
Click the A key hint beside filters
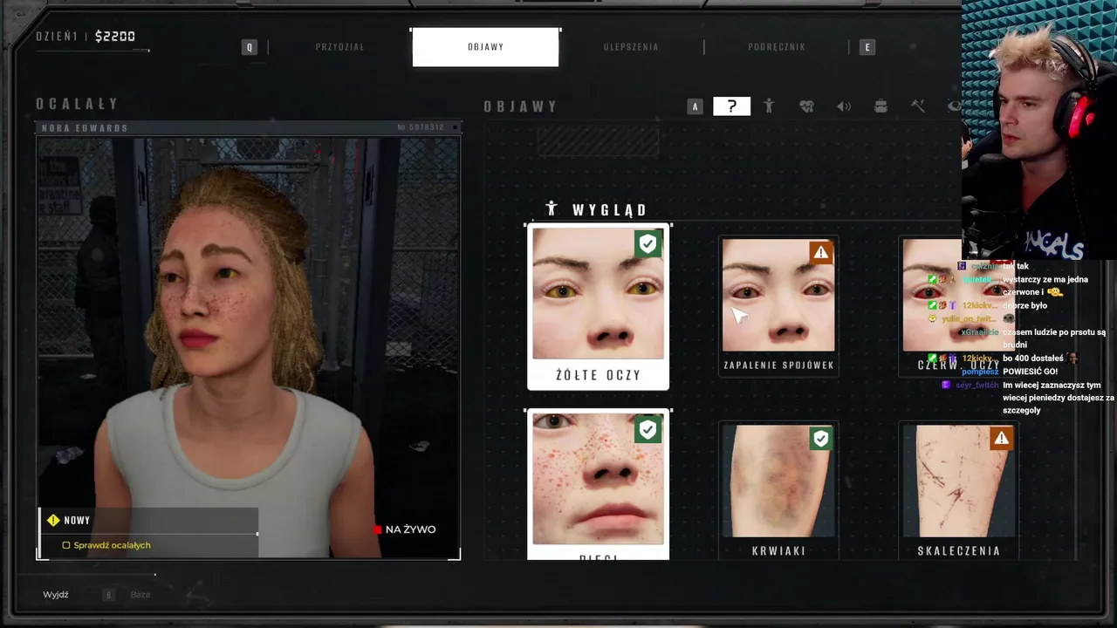click(x=695, y=106)
